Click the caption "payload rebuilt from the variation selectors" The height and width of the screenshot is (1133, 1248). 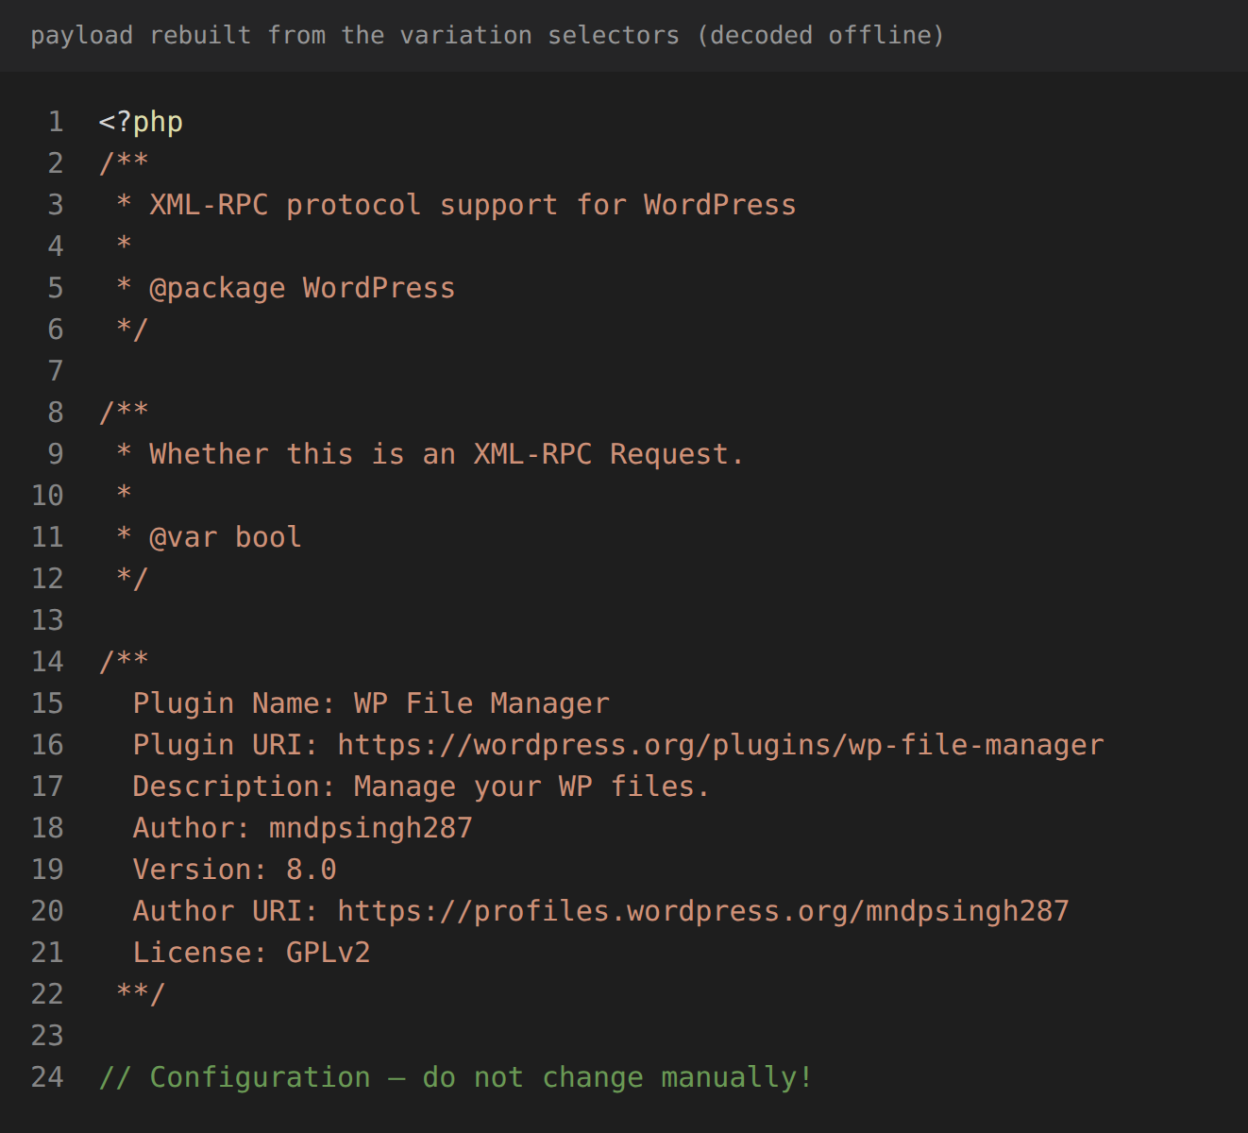click(x=355, y=36)
